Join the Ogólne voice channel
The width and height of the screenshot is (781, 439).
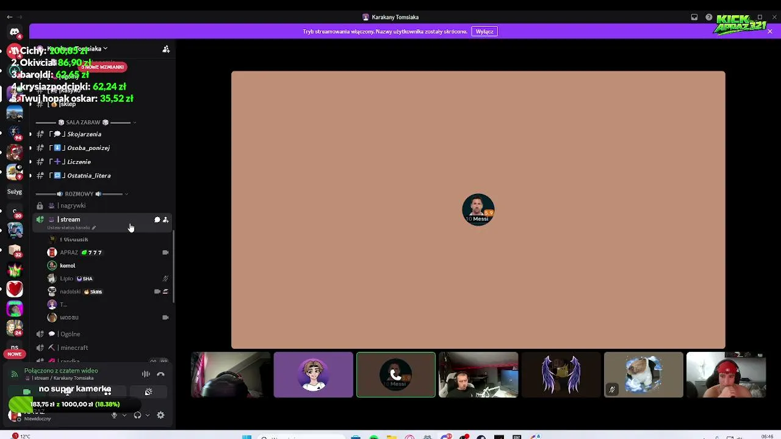click(x=103, y=334)
